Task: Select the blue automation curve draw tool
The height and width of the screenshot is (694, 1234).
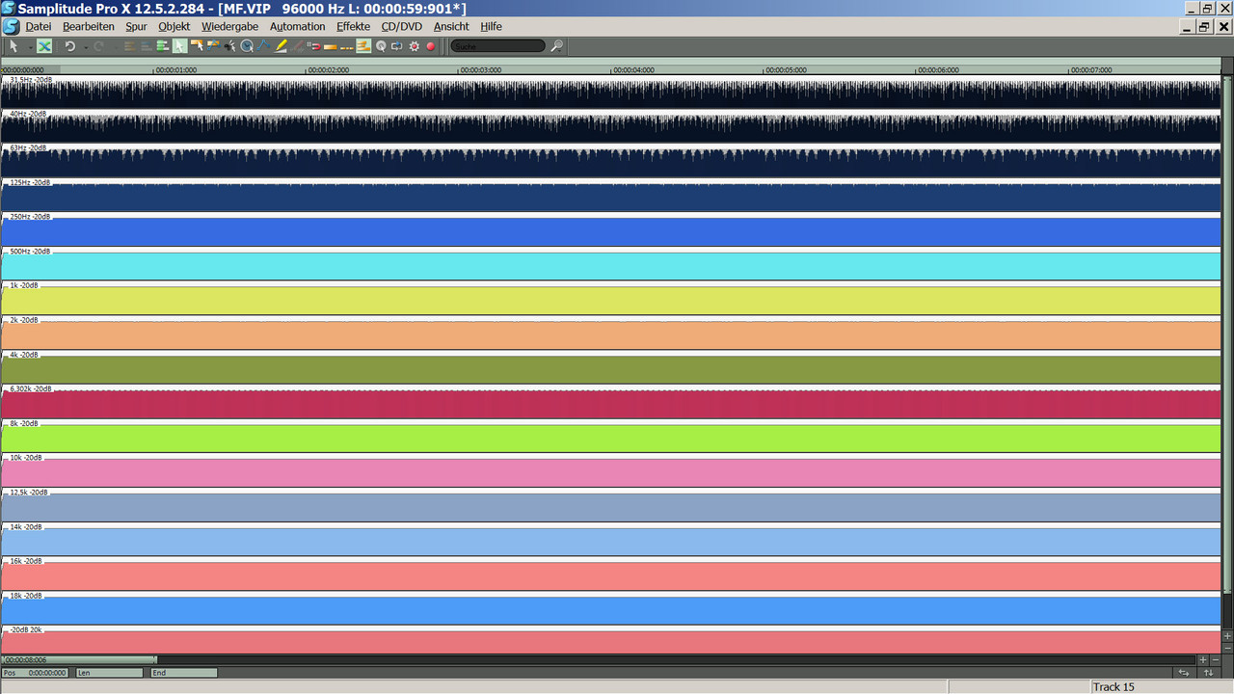Action: pos(263,45)
